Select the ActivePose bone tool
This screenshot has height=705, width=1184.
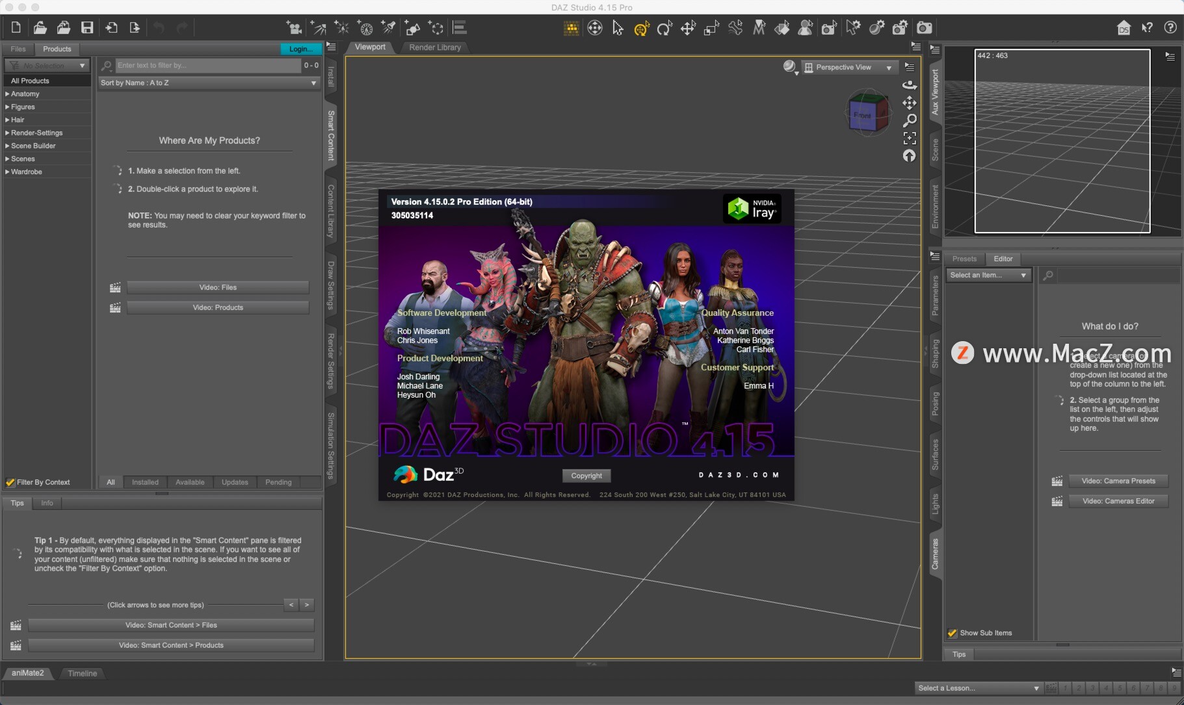pos(735,27)
